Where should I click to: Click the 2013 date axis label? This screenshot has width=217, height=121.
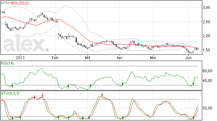coord(20,58)
